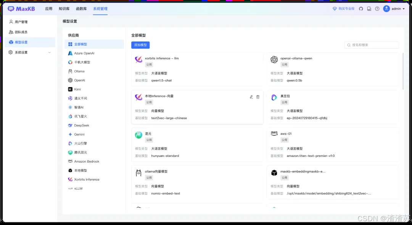Image resolution: width=412 pixels, height=225 pixels.
Task: Filter by 通义千问 provider
Action: (94, 98)
